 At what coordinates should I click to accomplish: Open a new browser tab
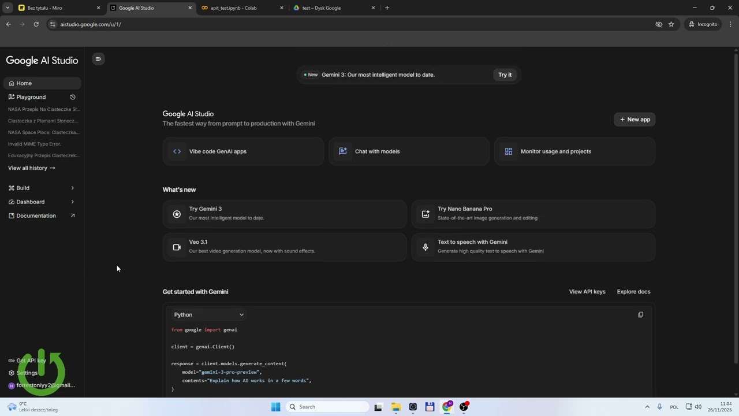click(387, 8)
